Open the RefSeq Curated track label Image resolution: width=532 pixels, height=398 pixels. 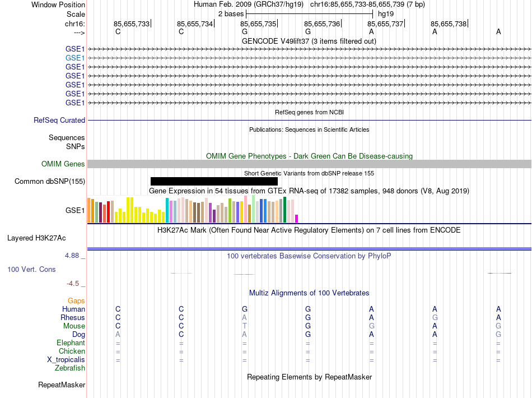pyautogui.click(x=59, y=120)
